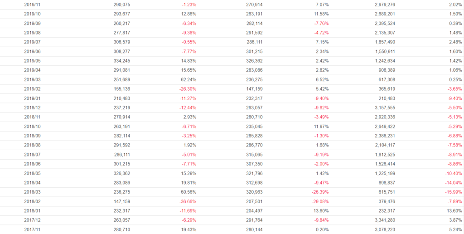Click the 2019/11 date cell
The width and height of the screenshot is (464, 234).
[31, 4]
